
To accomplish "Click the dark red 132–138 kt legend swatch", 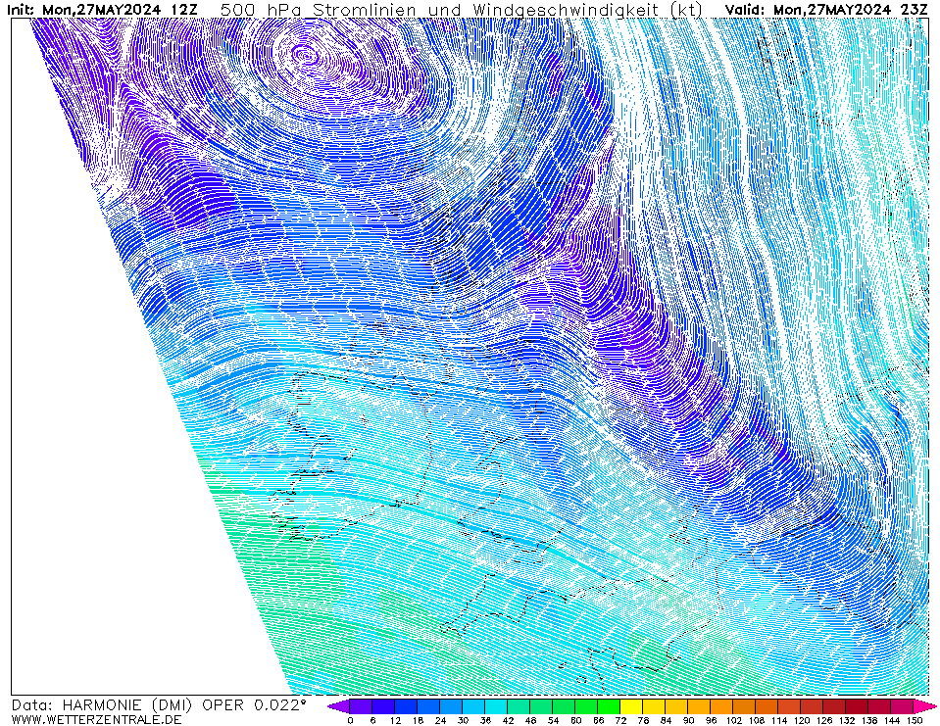I will [x=858, y=707].
